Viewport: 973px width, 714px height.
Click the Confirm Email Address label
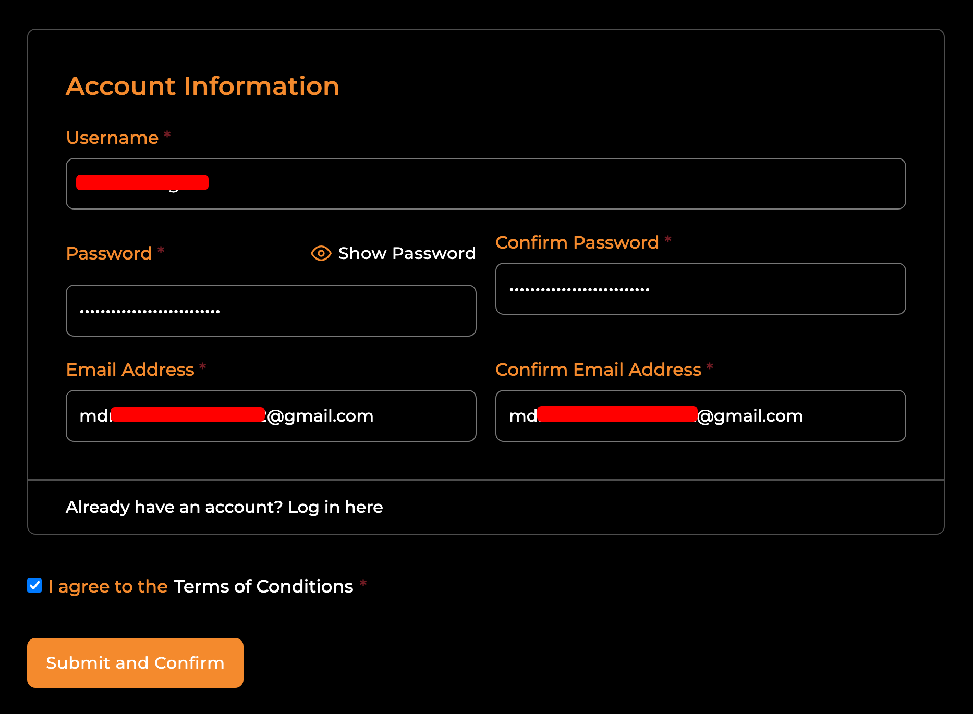[x=598, y=370]
